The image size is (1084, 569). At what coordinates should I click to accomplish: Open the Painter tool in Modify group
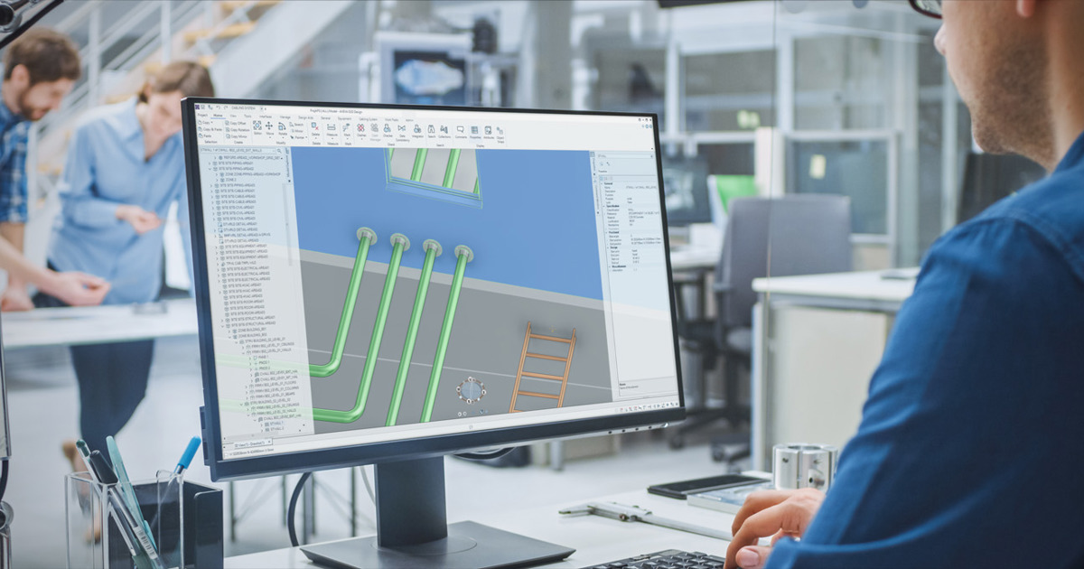point(298,137)
